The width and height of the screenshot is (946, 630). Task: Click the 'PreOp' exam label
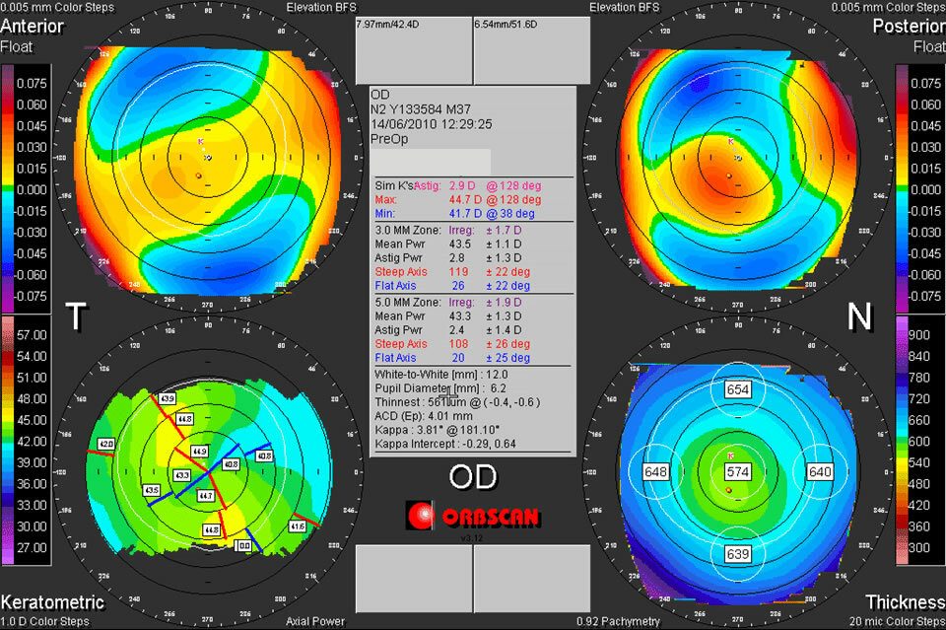pyautogui.click(x=389, y=139)
